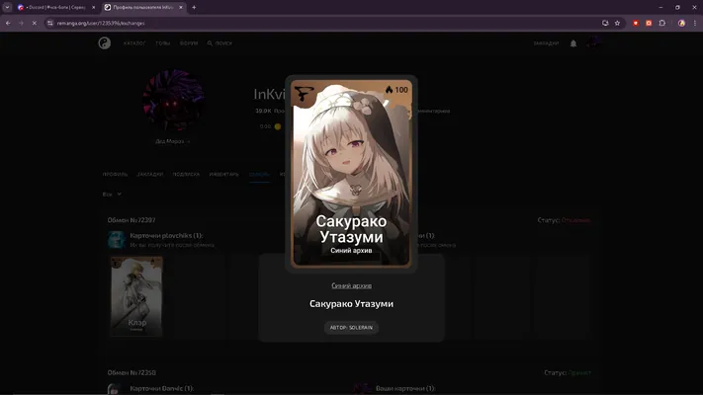Click the address bar URL field
Viewport: 703px width, 395px height.
[322, 23]
